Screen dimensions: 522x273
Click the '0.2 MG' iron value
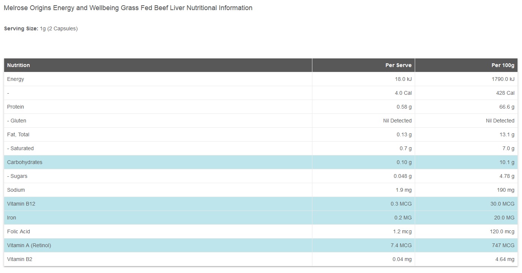pyautogui.click(x=402, y=218)
